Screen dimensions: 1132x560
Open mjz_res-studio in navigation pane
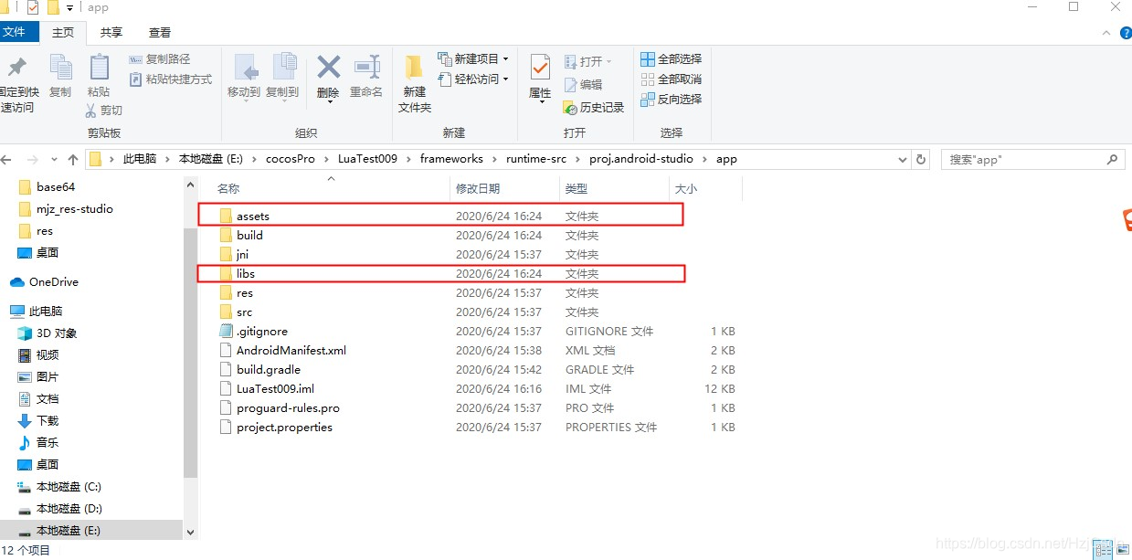tap(74, 208)
